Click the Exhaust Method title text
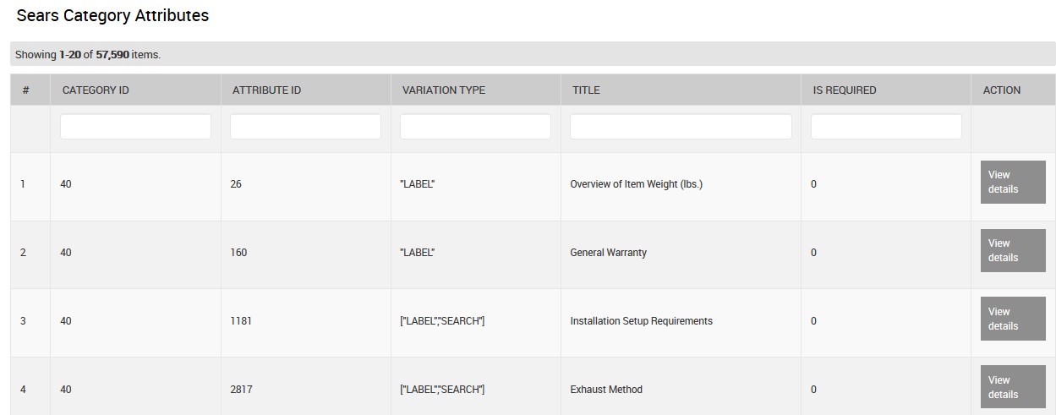 click(x=606, y=390)
